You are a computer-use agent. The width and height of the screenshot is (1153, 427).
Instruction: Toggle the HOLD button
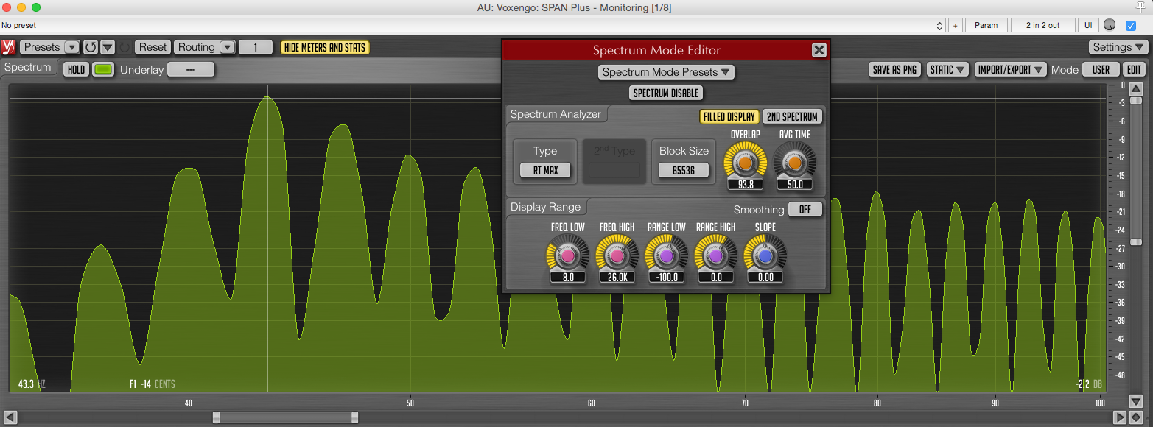[77, 70]
